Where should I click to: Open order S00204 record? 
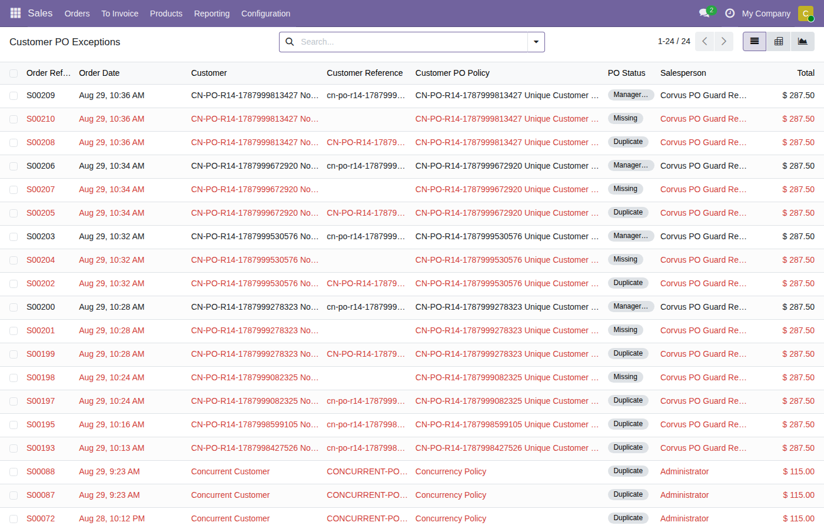click(41, 260)
